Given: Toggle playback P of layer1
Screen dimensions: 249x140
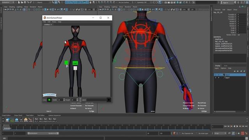Looking at the screenshot, I should point(219,78).
